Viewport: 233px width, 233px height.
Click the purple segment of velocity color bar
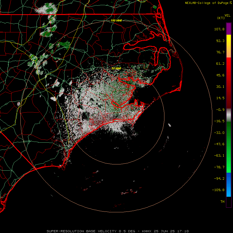[x=229, y=29]
